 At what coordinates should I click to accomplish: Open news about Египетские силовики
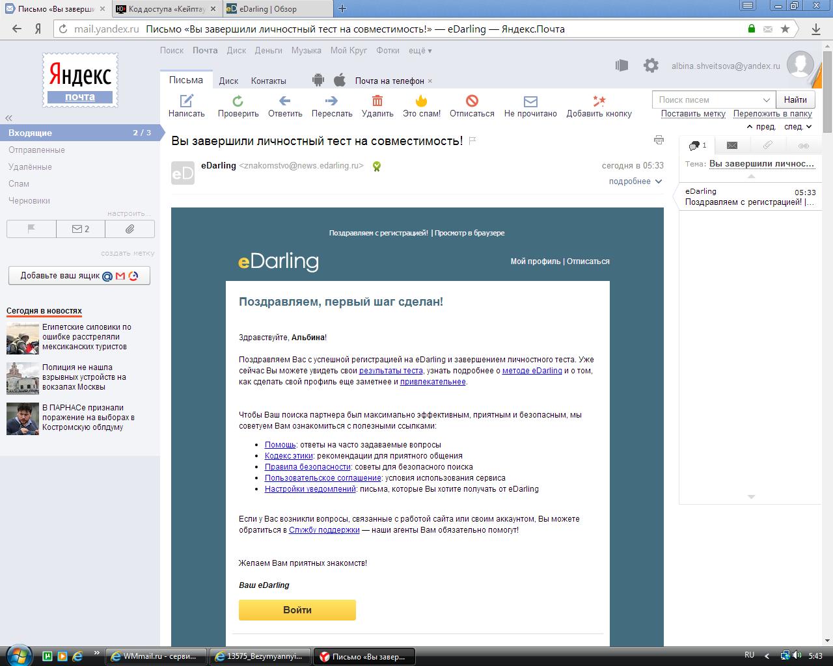[87, 337]
